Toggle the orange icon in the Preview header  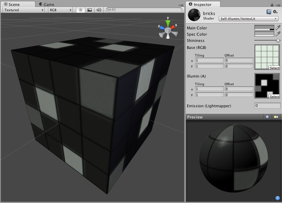[275, 117]
